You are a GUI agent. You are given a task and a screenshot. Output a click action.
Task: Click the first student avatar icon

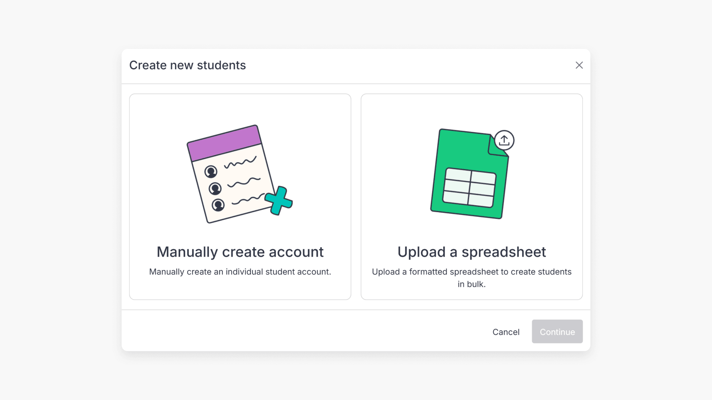211,172
